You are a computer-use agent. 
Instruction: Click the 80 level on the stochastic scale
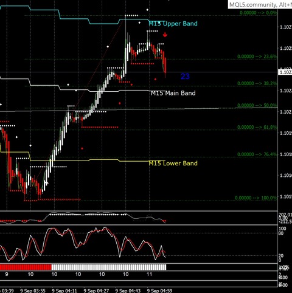pyautogui.click(x=281, y=233)
